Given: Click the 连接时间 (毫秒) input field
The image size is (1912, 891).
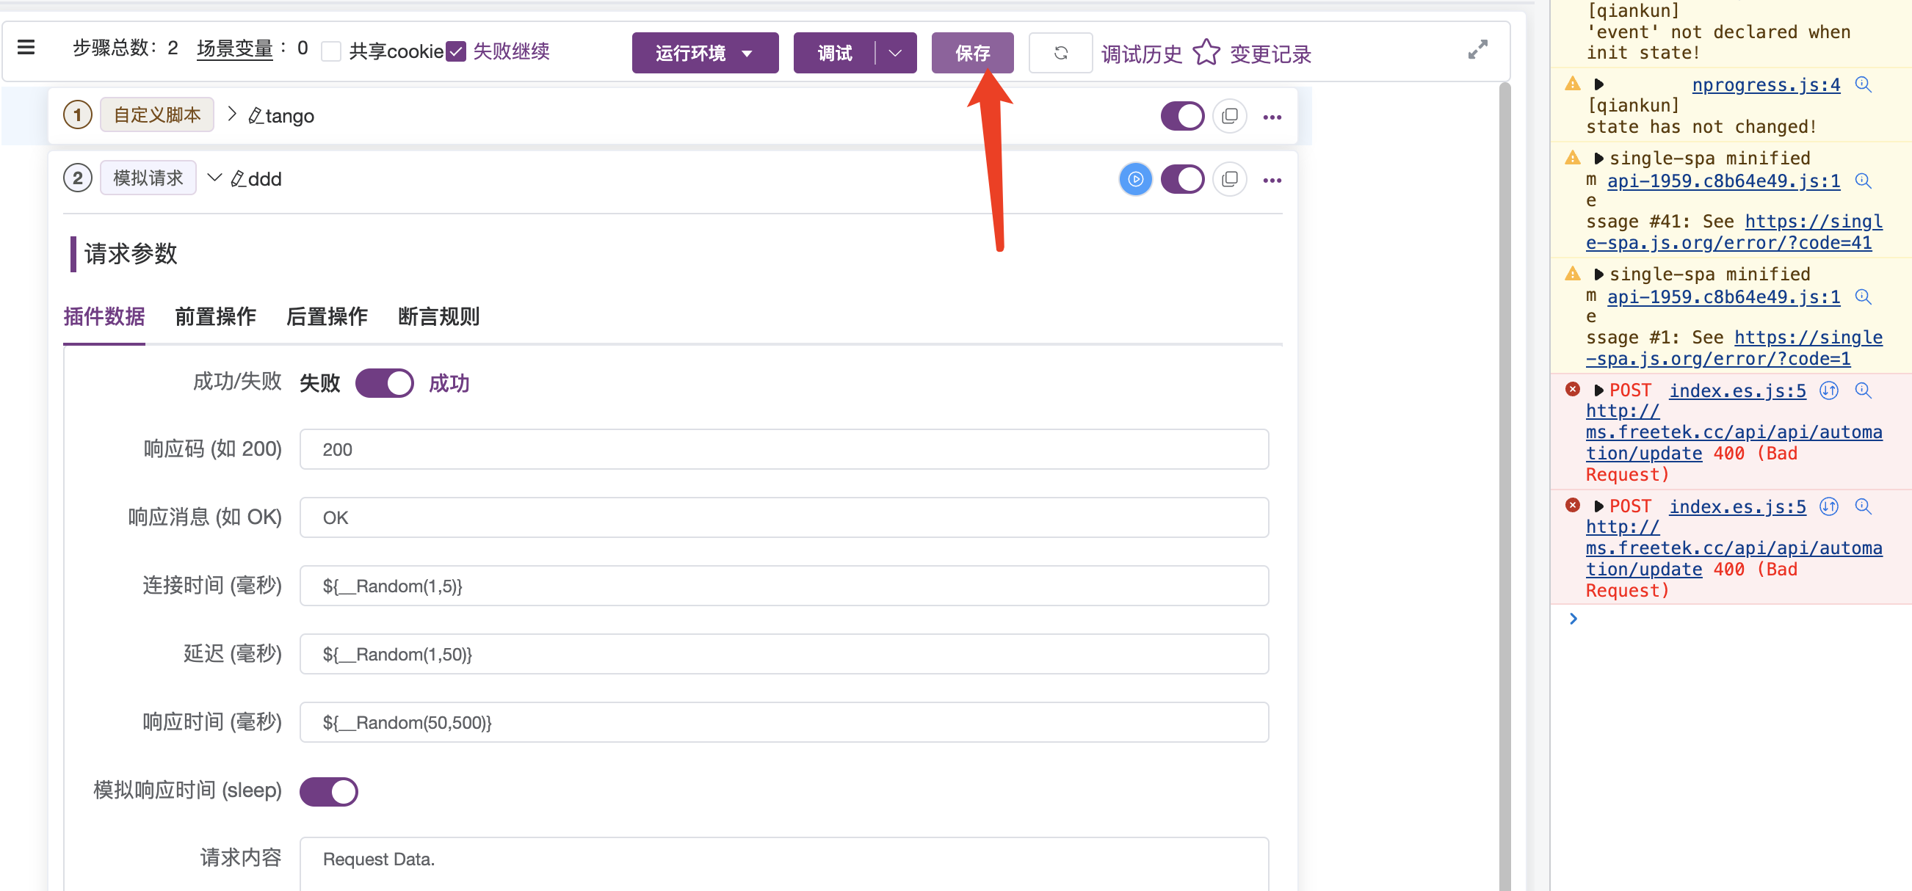Looking at the screenshot, I should coord(783,586).
